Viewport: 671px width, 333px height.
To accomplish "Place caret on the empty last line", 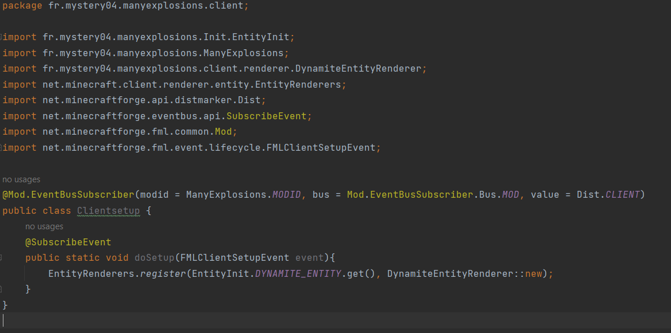I will pyautogui.click(x=335, y=320).
